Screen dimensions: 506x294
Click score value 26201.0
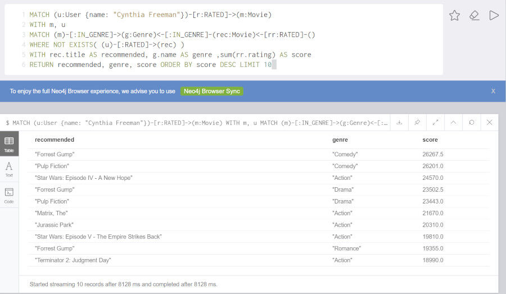pos(433,166)
